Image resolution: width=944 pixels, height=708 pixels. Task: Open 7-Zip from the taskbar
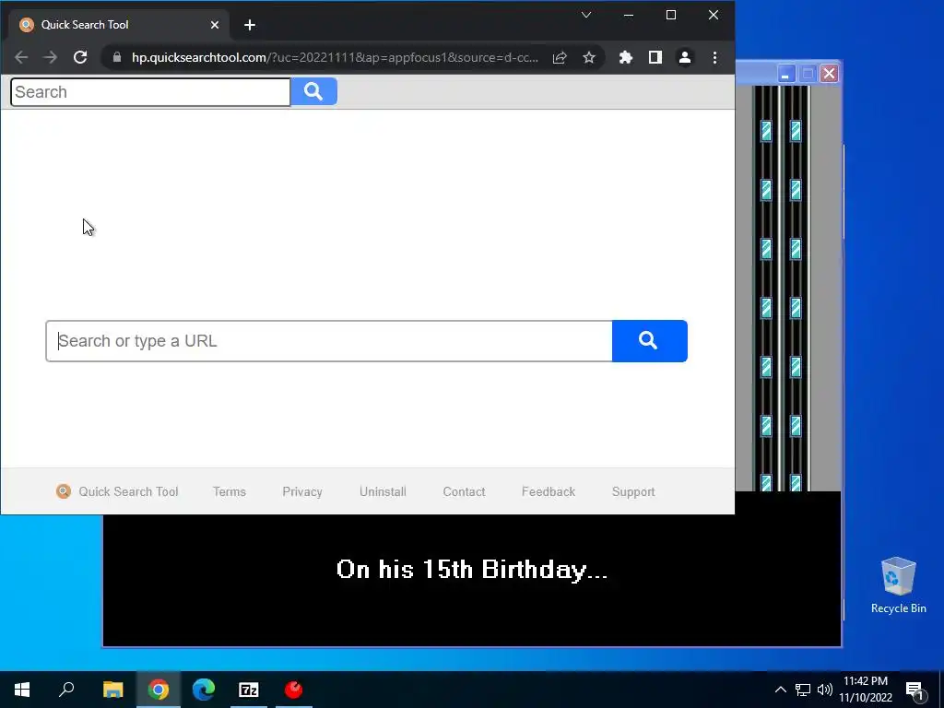(x=249, y=690)
